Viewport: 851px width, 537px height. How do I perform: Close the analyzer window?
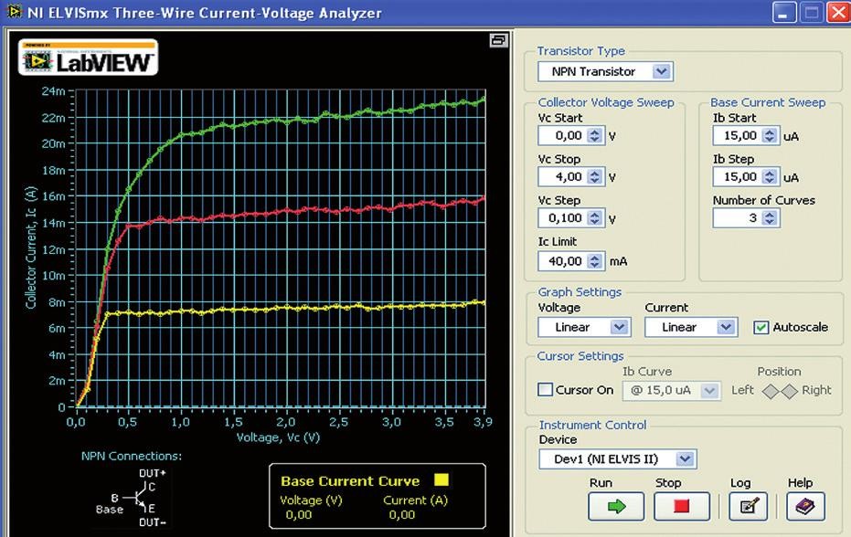tap(838, 13)
